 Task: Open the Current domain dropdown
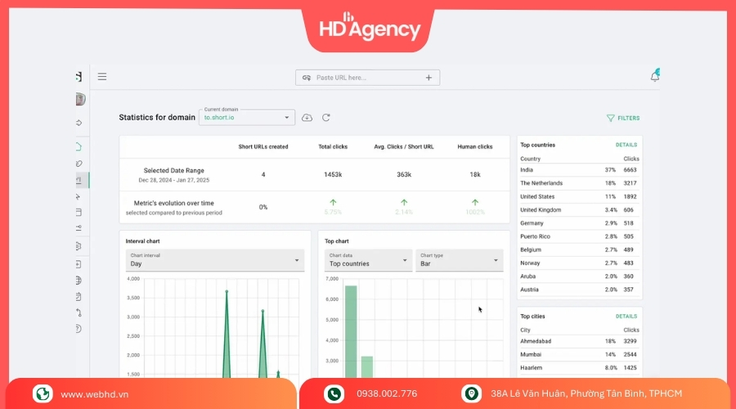[246, 118]
